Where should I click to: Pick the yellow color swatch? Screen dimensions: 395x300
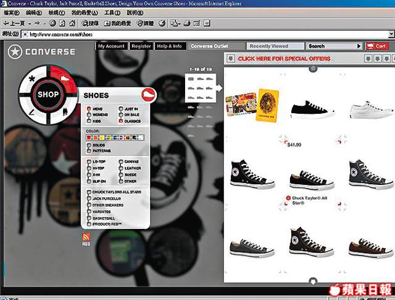tap(102, 137)
